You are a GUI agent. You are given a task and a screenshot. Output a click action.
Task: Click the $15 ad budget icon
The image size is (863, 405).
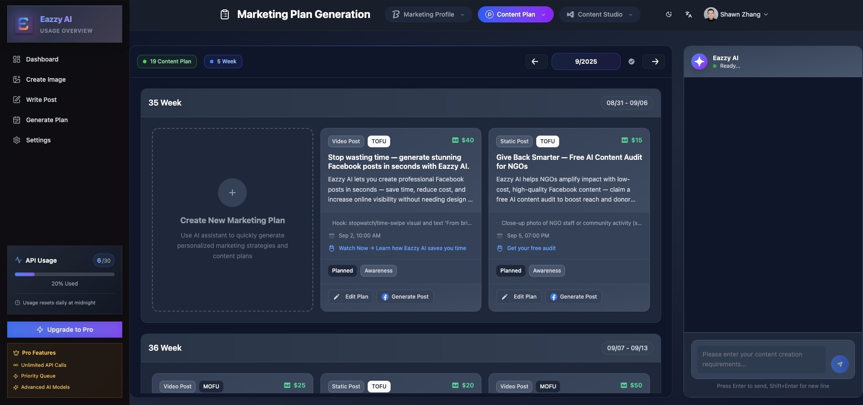point(625,140)
